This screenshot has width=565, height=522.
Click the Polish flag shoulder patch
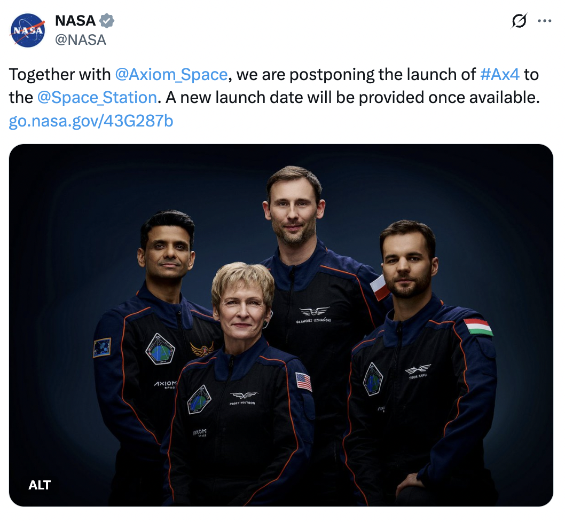(380, 287)
